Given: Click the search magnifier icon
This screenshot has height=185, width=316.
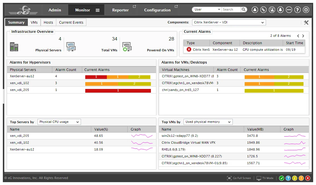Looking at the screenshot, I should 244,9.
